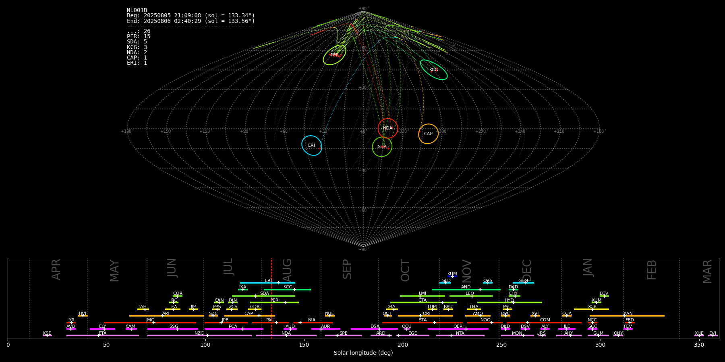Click the KUM shower marker in the timeline
The image size is (725, 362).
452,276
